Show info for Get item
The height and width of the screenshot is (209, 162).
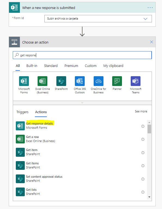click(143, 153)
